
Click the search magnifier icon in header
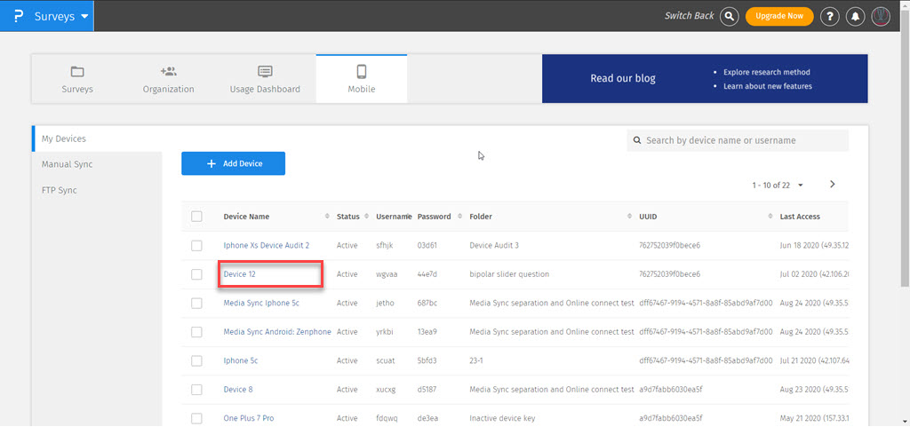730,16
